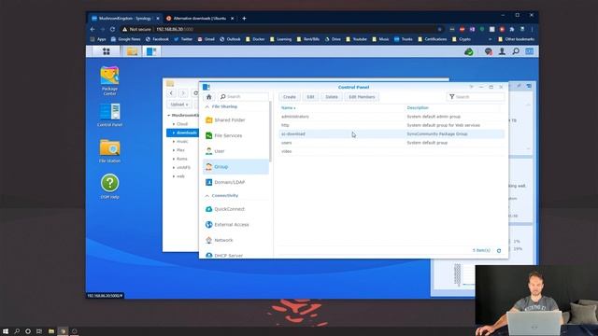This screenshot has height=336, width=598.
Task: Open the Upload dropdown in File Station
Action: pyautogui.click(x=179, y=105)
